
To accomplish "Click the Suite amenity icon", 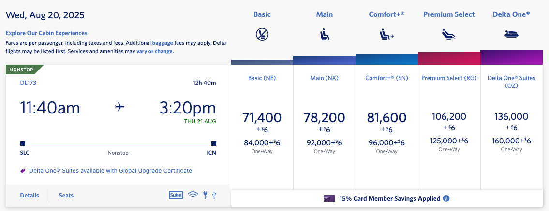I will tap(176, 195).
